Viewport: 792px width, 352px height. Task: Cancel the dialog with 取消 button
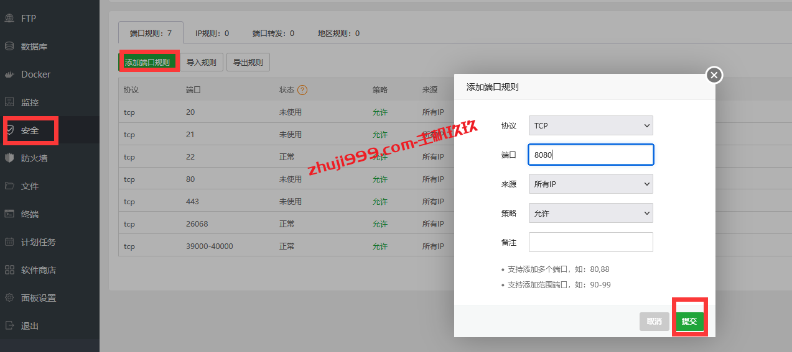(655, 321)
